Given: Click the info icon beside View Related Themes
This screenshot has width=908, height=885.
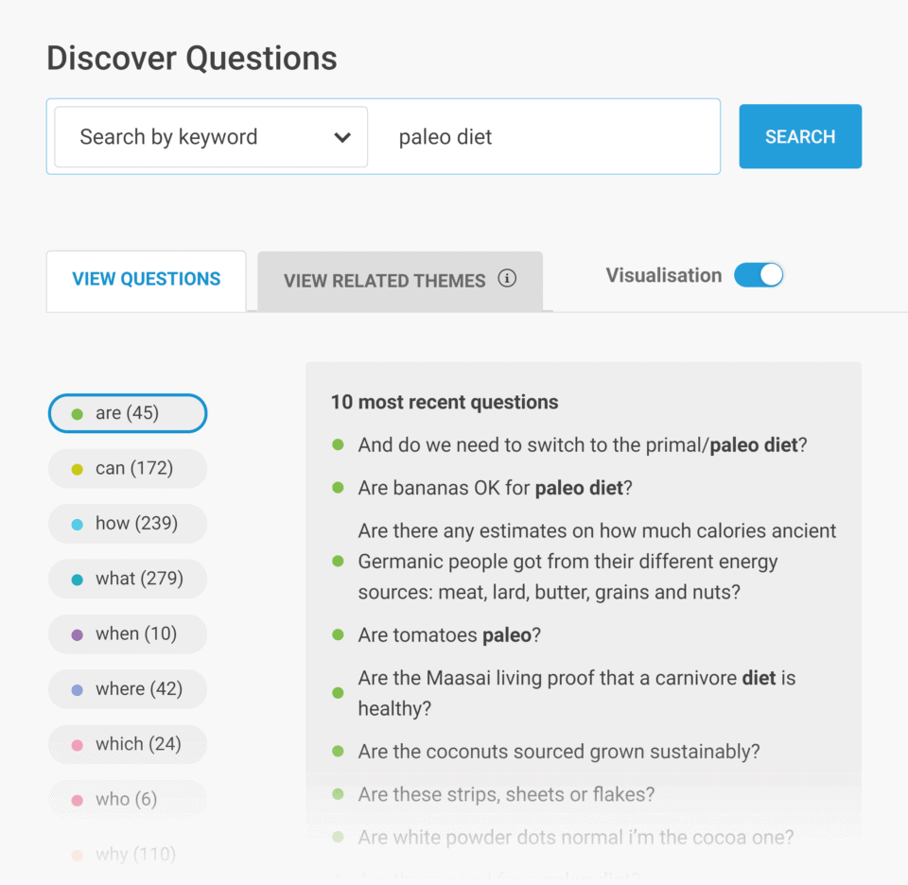Looking at the screenshot, I should (x=508, y=279).
